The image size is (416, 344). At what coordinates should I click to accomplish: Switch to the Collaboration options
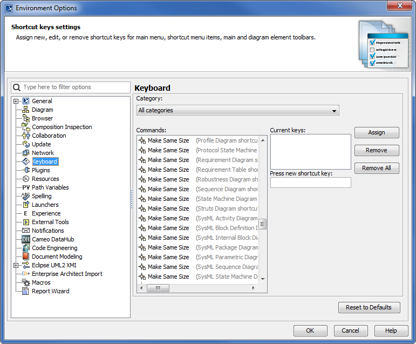[x=49, y=136]
